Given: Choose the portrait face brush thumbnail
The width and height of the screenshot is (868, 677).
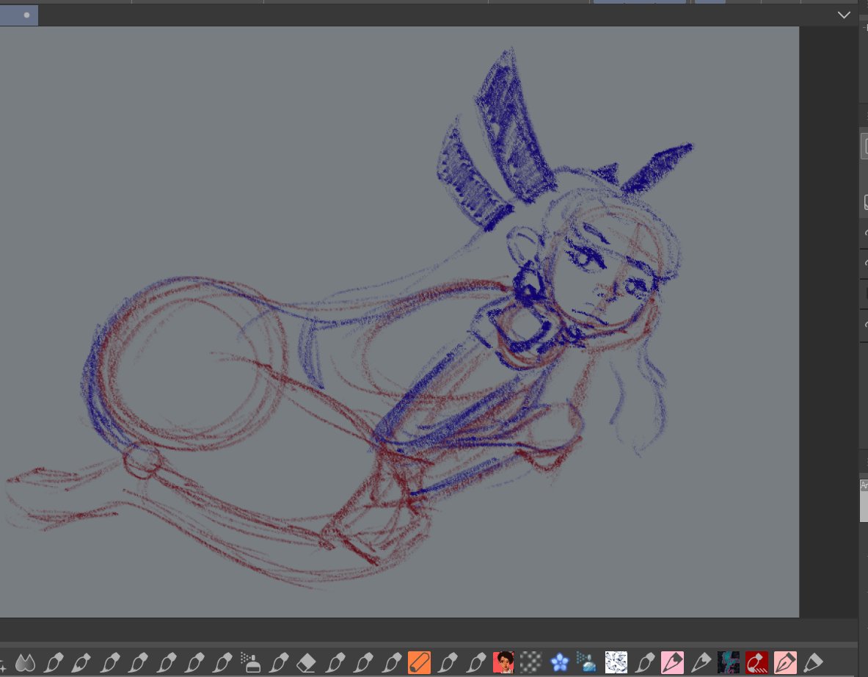Looking at the screenshot, I should (x=503, y=662).
